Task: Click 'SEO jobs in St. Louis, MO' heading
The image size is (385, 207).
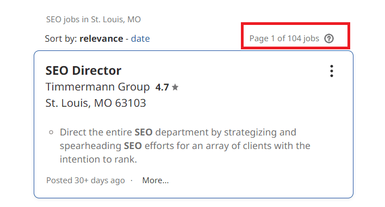Action: coord(94,20)
